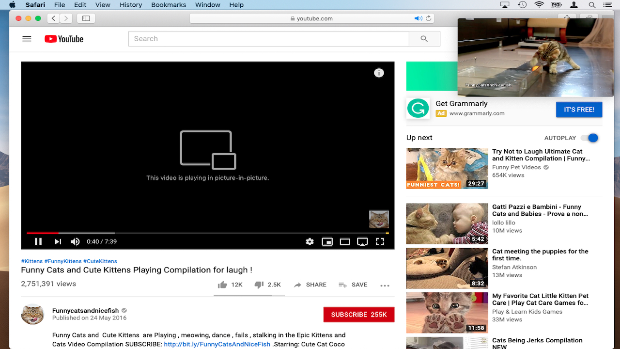Mute the tab with the address bar speaker
The width and height of the screenshot is (620, 349).
pos(418,18)
